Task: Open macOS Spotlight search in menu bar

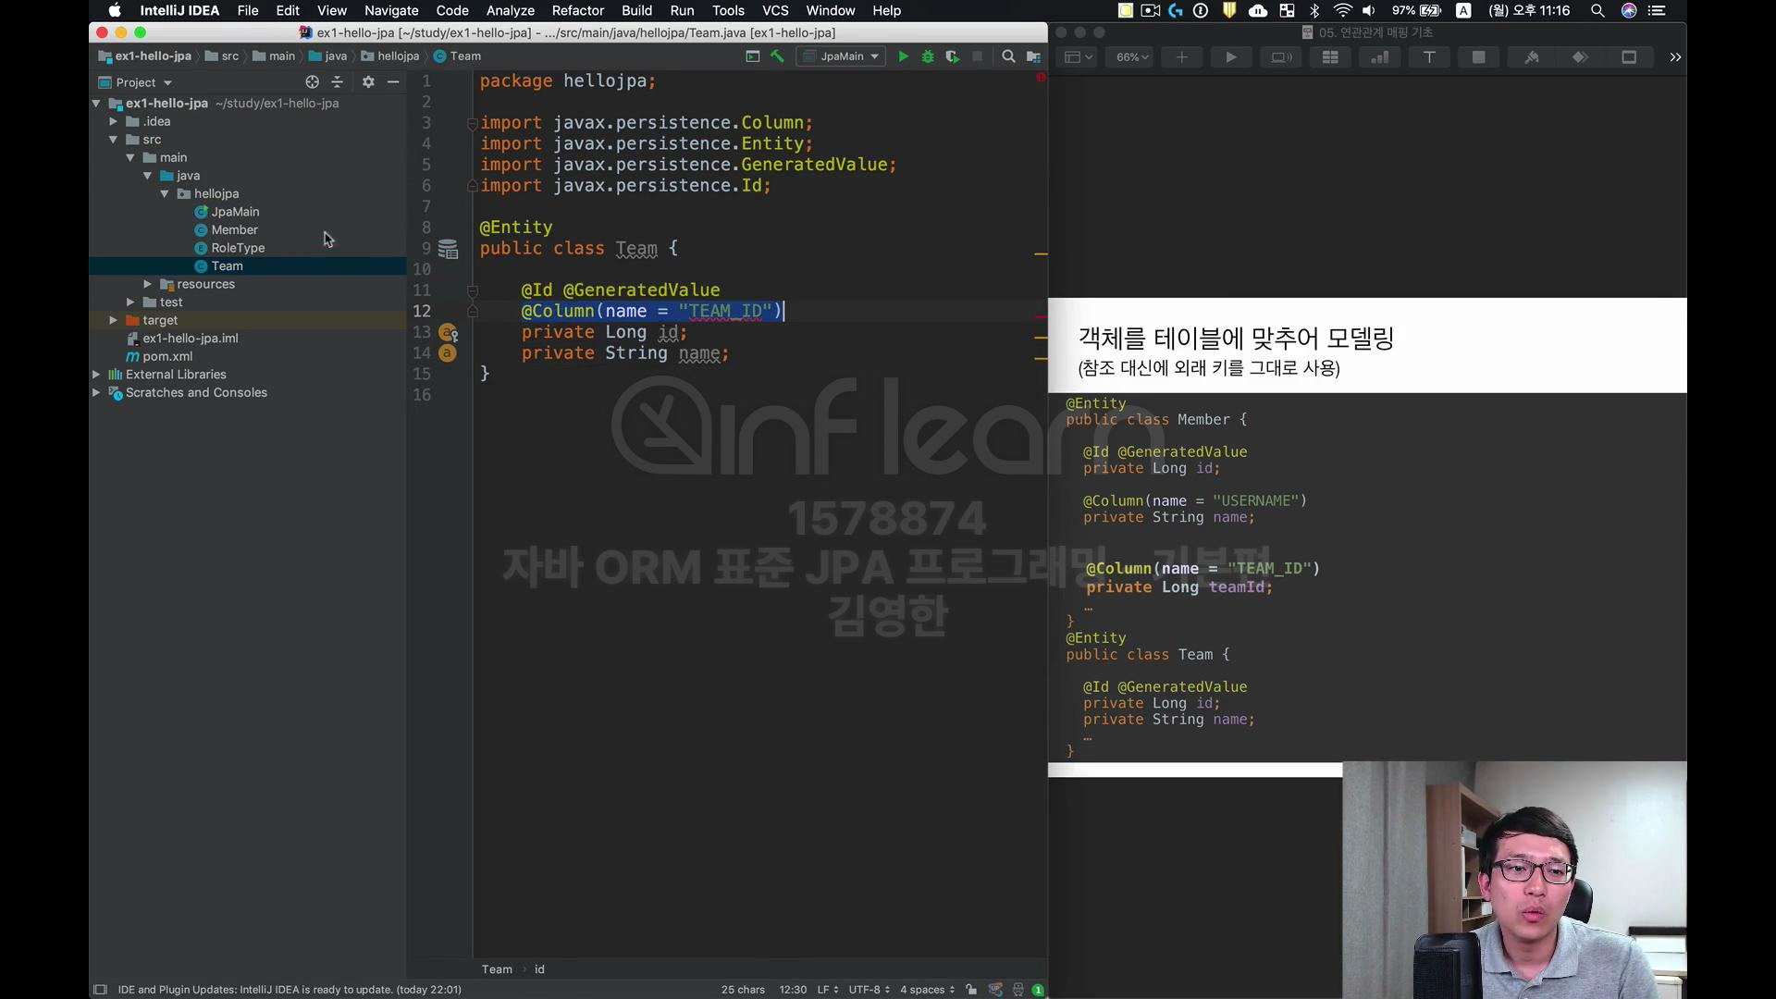Action: coord(1597,11)
